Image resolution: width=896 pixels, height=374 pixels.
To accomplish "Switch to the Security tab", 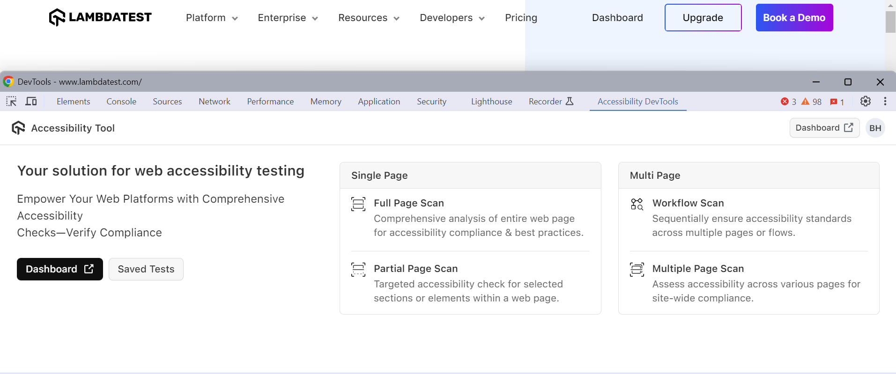I will 431,102.
